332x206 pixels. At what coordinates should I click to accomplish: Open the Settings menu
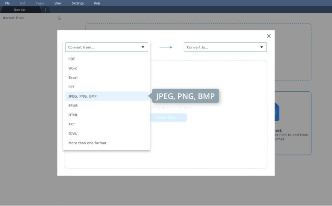[x=78, y=3]
